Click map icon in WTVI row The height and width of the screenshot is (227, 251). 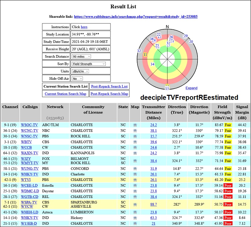click(x=135, y=180)
